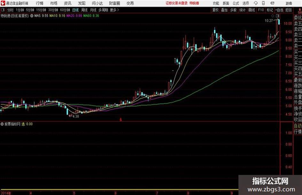Click the headset customer service icon

point(256,3)
